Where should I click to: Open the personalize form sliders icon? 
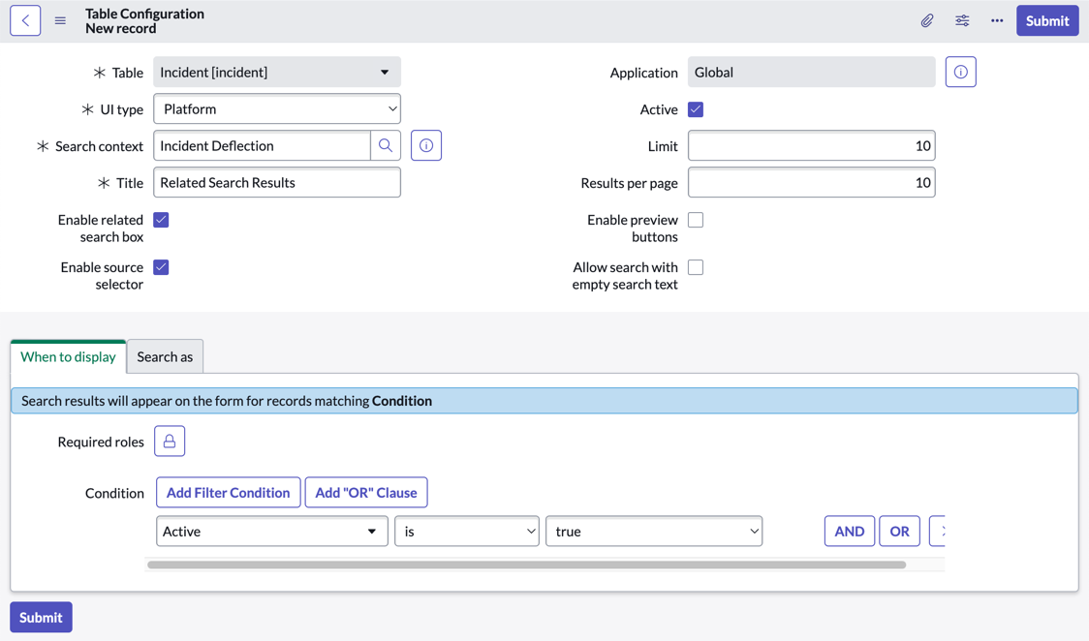click(962, 20)
